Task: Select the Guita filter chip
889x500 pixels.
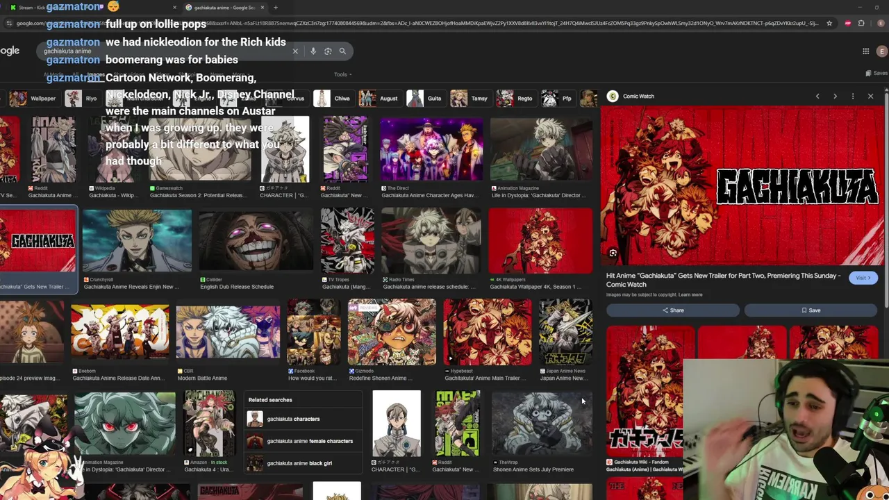Action: pyautogui.click(x=425, y=99)
